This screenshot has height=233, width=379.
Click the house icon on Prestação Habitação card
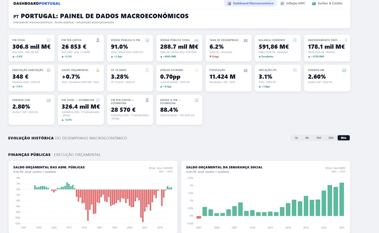48,70
